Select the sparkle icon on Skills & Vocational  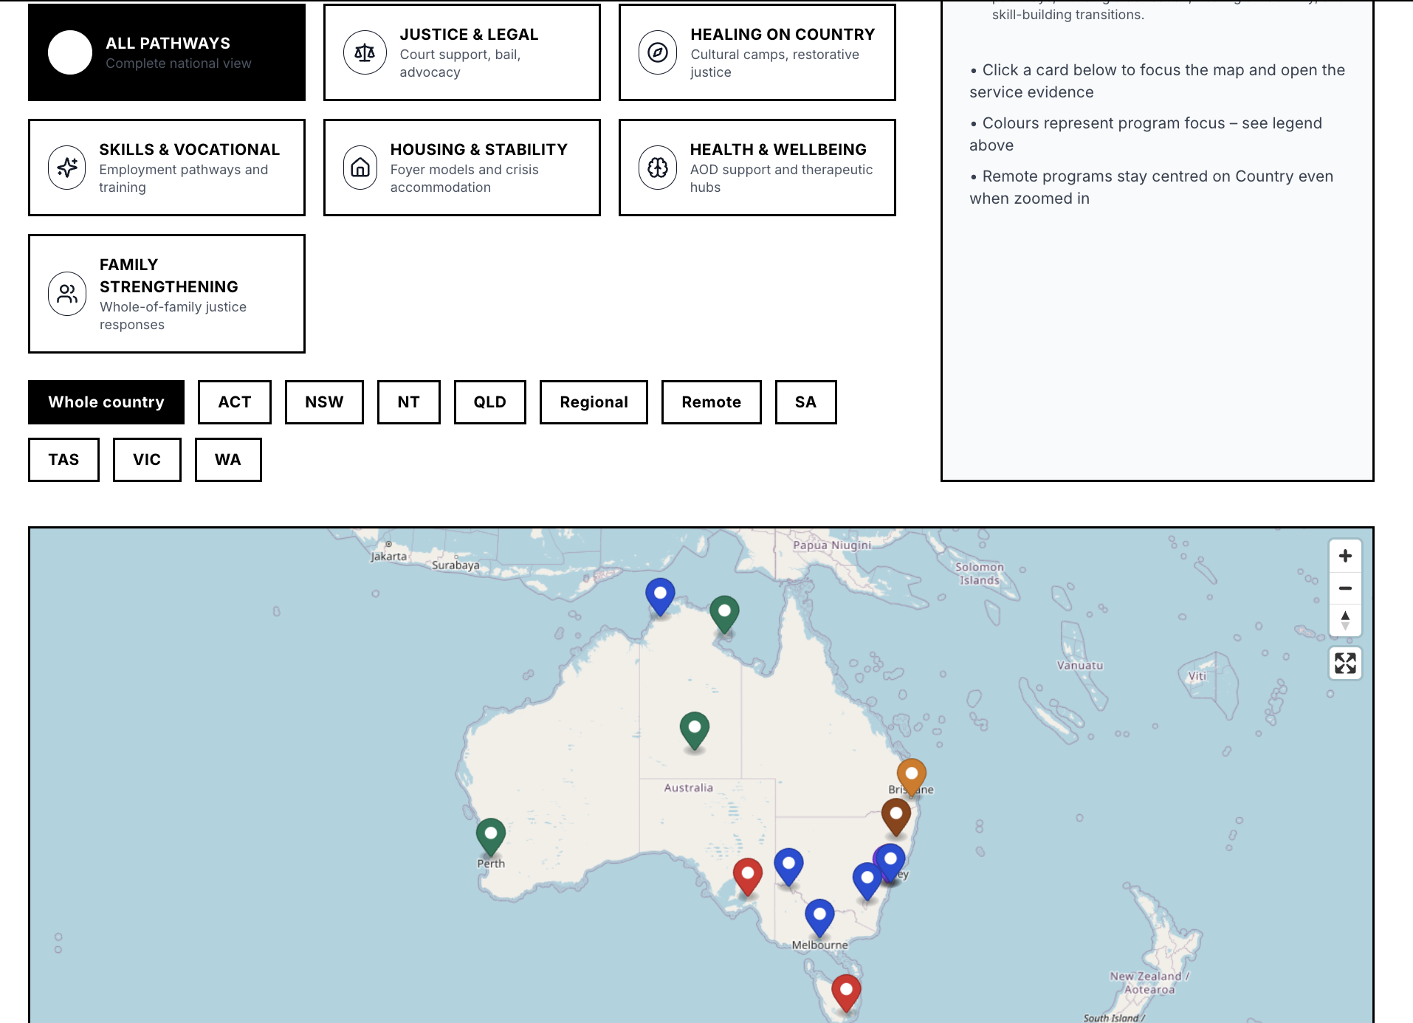tap(66, 168)
